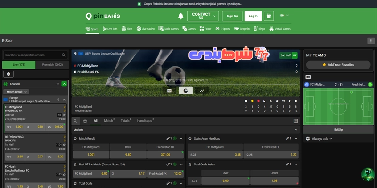Click Match Result cash-out dollar icon
Screen dimensions: 377x188
coord(175,138)
